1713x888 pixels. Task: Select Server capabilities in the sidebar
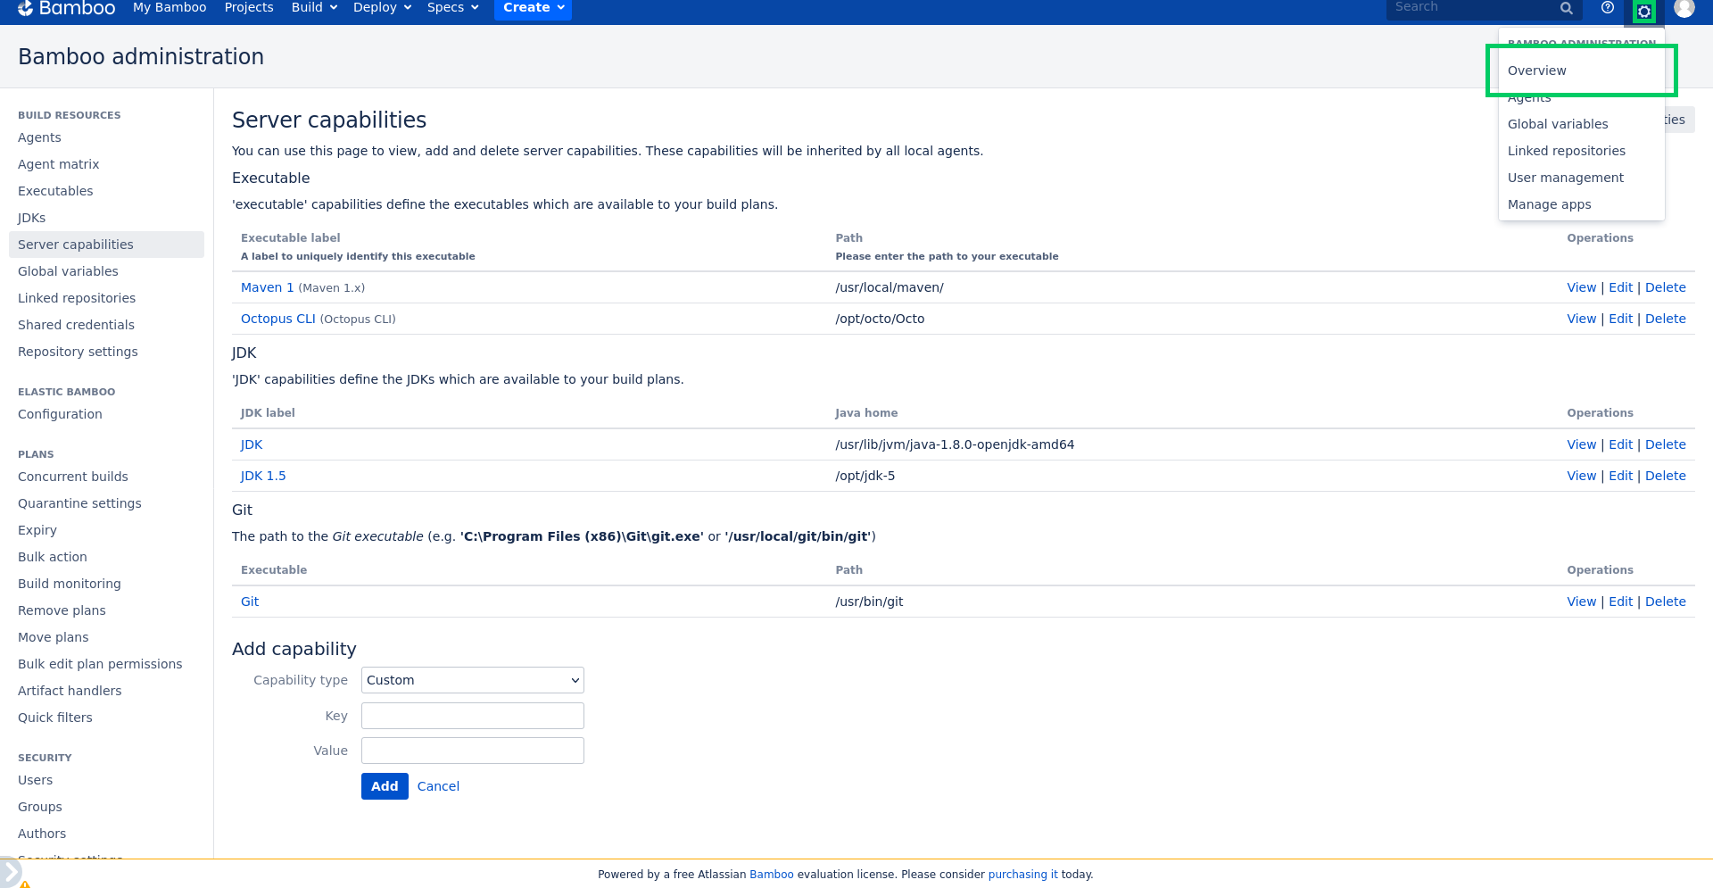[x=106, y=245]
